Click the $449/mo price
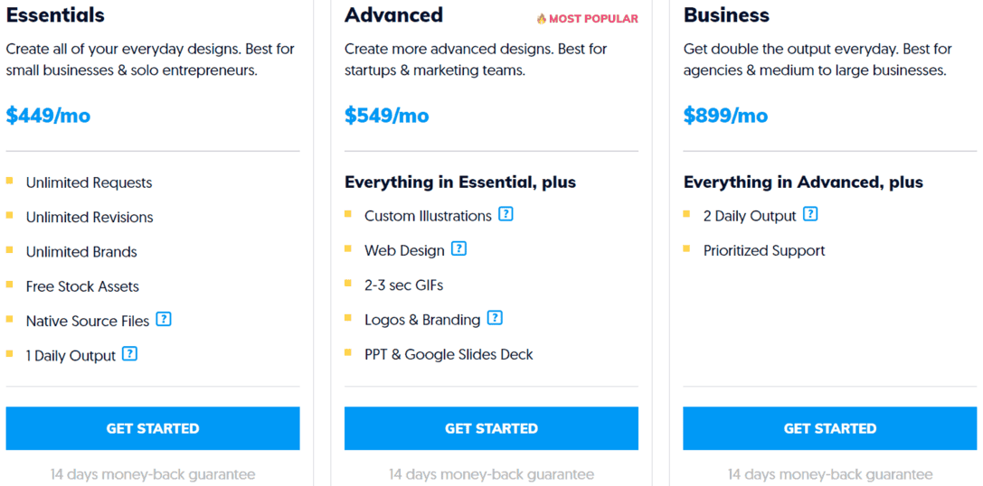The width and height of the screenshot is (983, 486). [x=48, y=116]
